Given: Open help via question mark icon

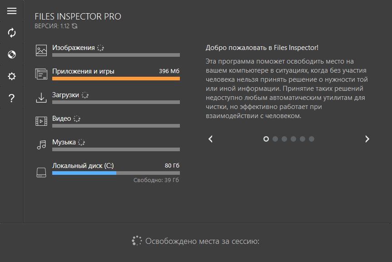Looking at the screenshot, I should (x=11, y=98).
